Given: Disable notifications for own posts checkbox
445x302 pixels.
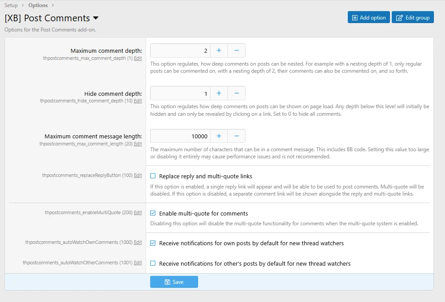Looking at the screenshot, I should pyautogui.click(x=153, y=243).
